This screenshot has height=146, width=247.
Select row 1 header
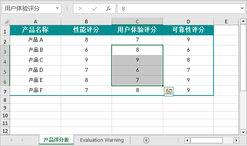click(x=5, y=30)
